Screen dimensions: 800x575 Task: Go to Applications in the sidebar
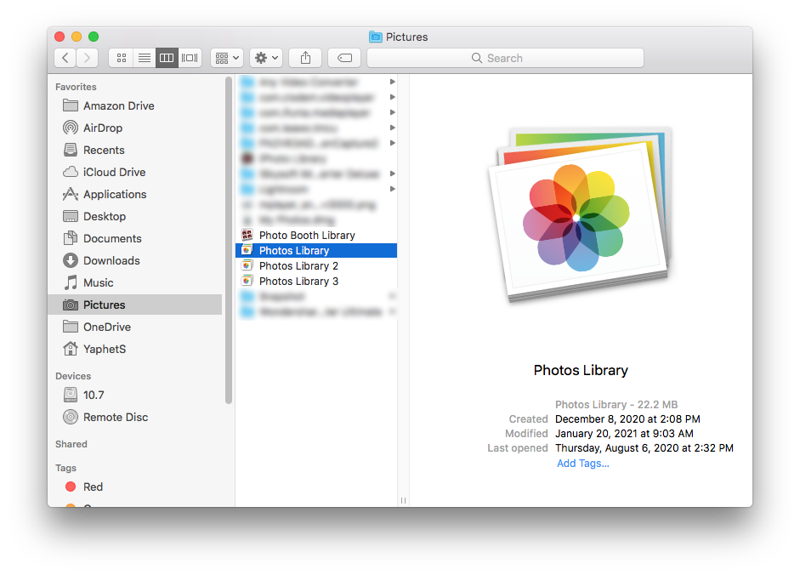[135, 194]
